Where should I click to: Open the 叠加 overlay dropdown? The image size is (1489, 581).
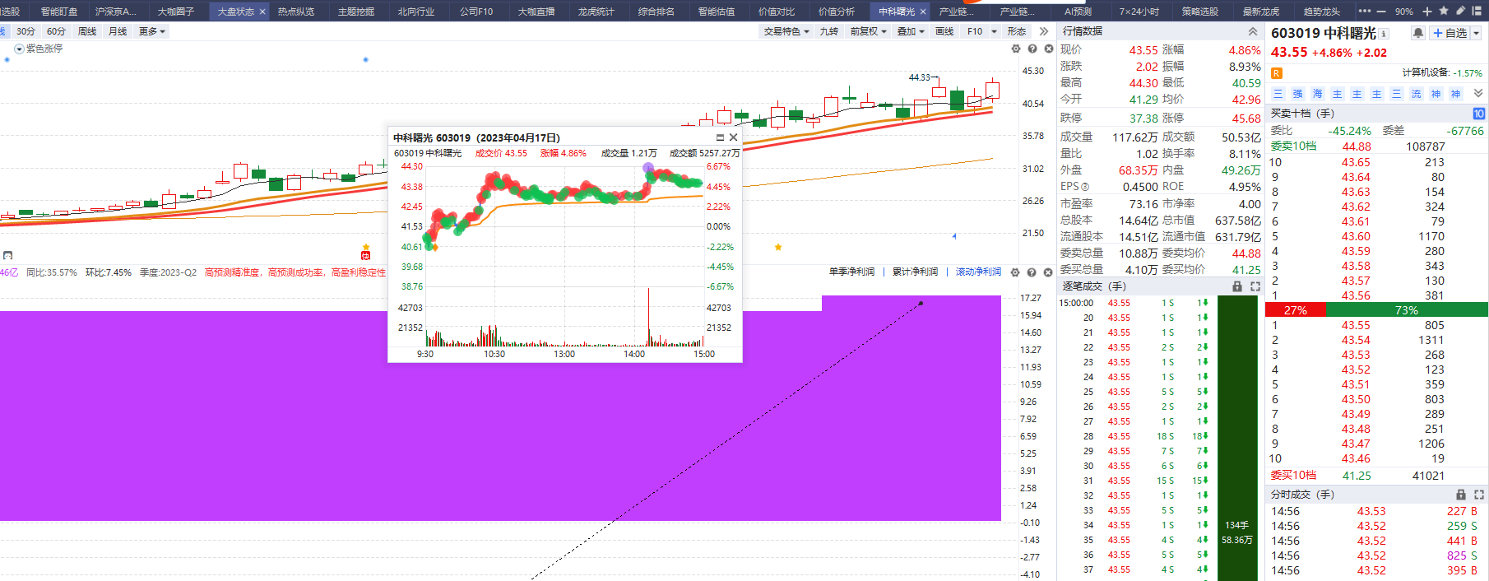click(x=911, y=31)
